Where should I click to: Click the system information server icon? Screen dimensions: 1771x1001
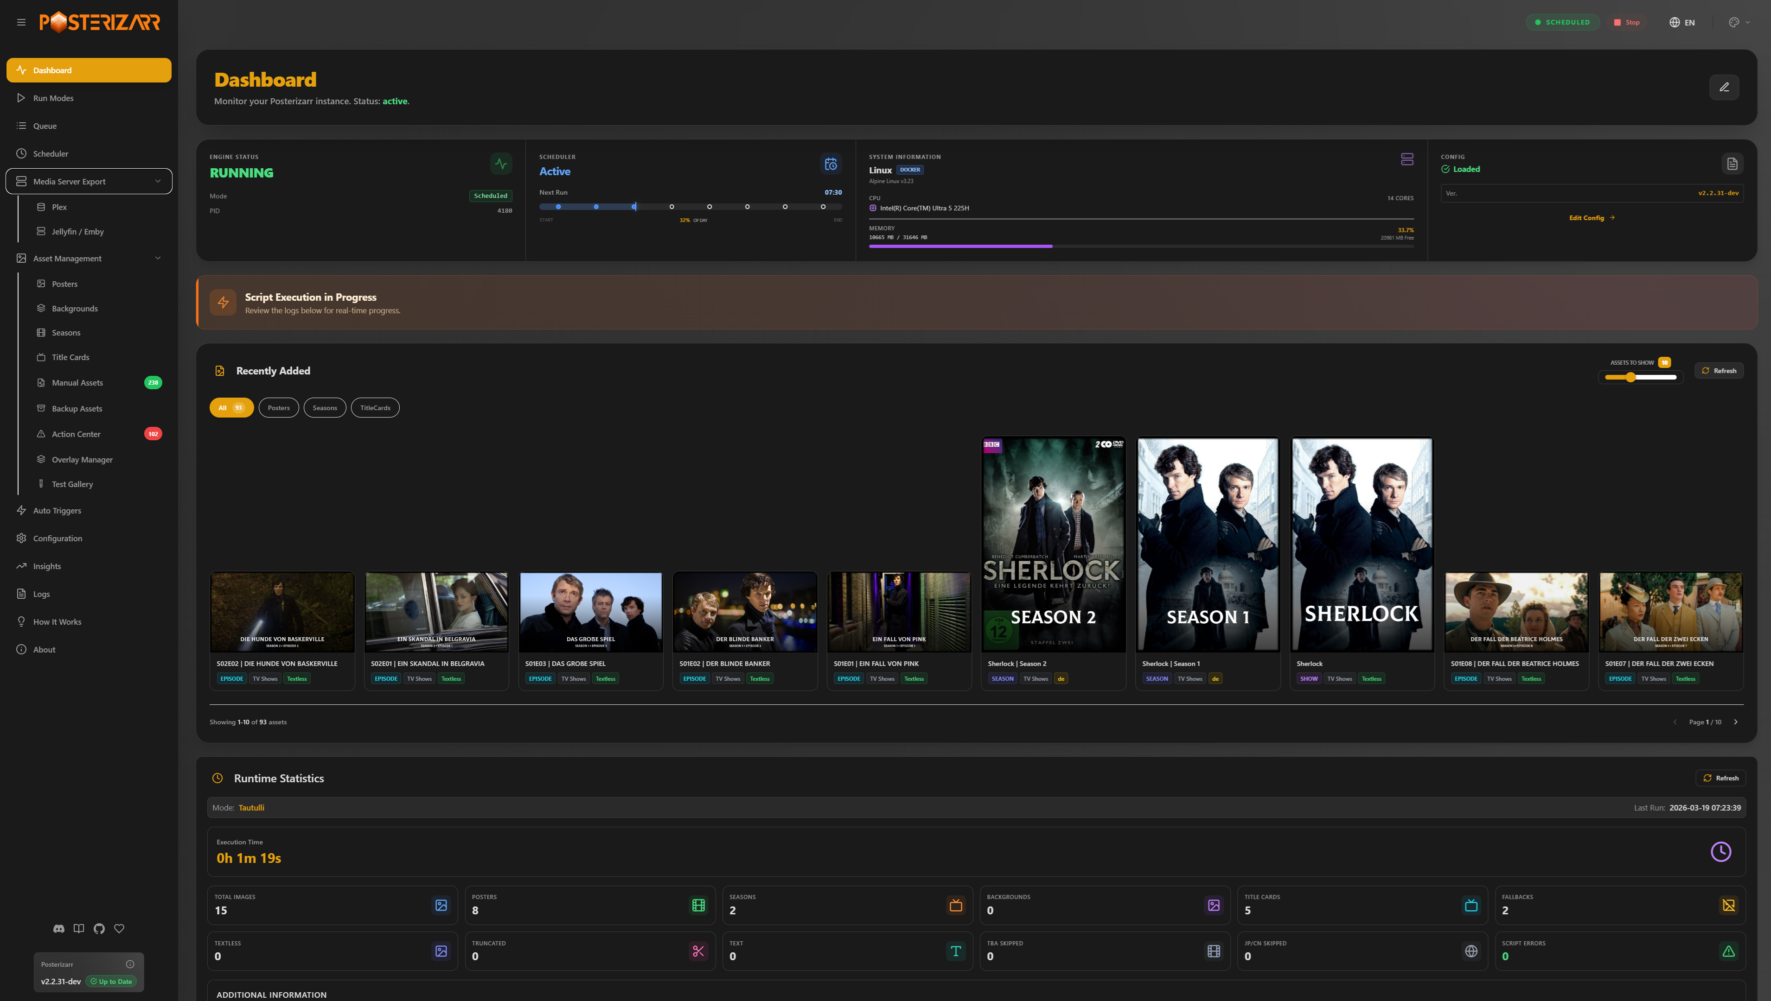click(1407, 159)
